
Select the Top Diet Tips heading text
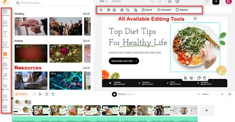click(138, 37)
